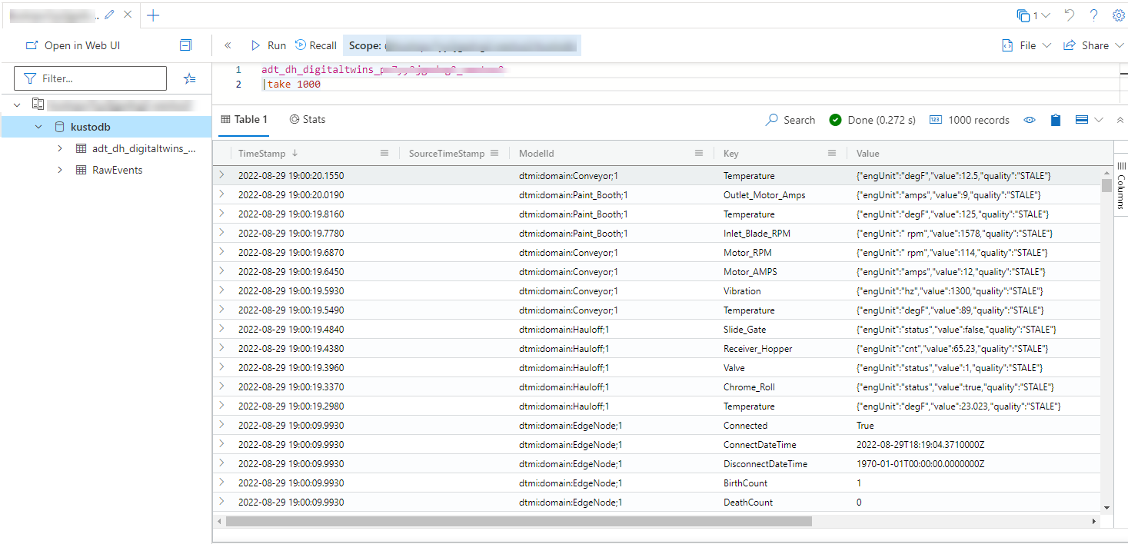Click the undo arrow icon

pyautogui.click(x=1070, y=15)
